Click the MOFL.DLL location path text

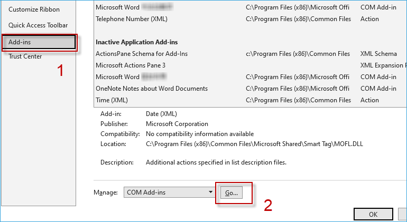254,144
